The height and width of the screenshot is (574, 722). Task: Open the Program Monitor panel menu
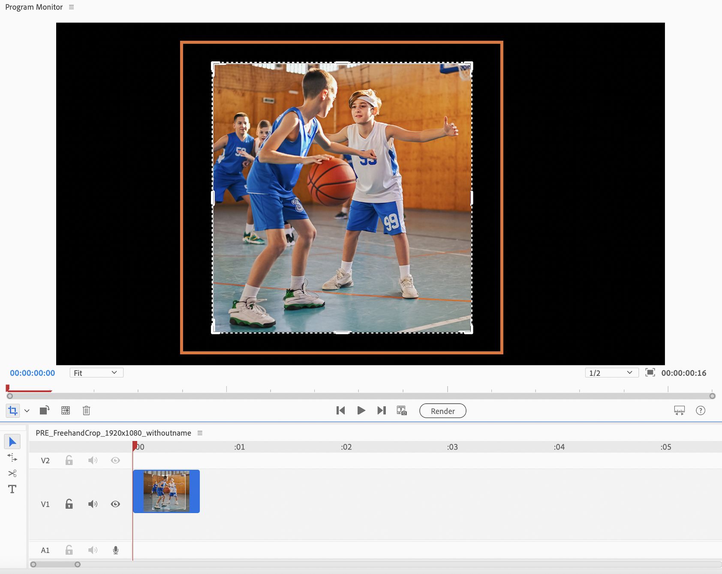pyautogui.click(x=72, y=7)
